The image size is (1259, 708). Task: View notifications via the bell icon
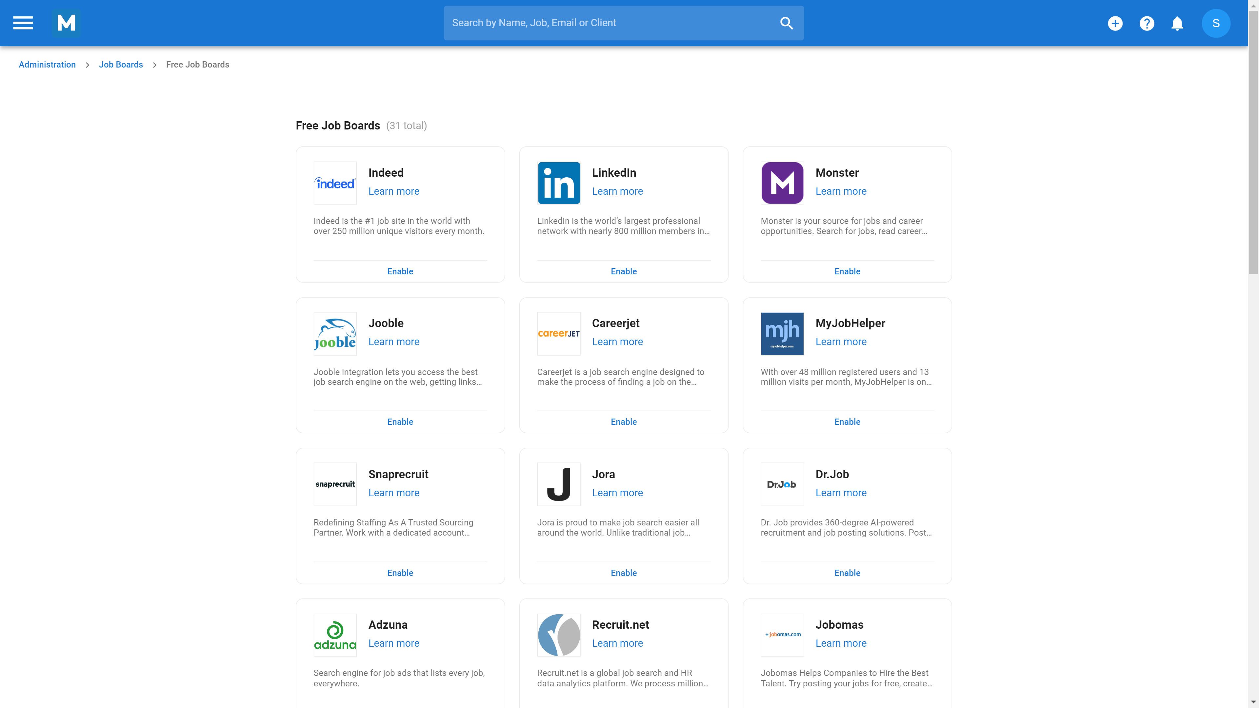(1177, 23)
